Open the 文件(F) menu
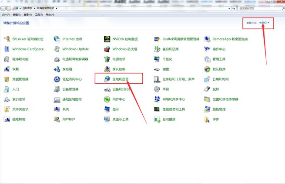Screen dimensions: 285x184 (x=6, y=14)
